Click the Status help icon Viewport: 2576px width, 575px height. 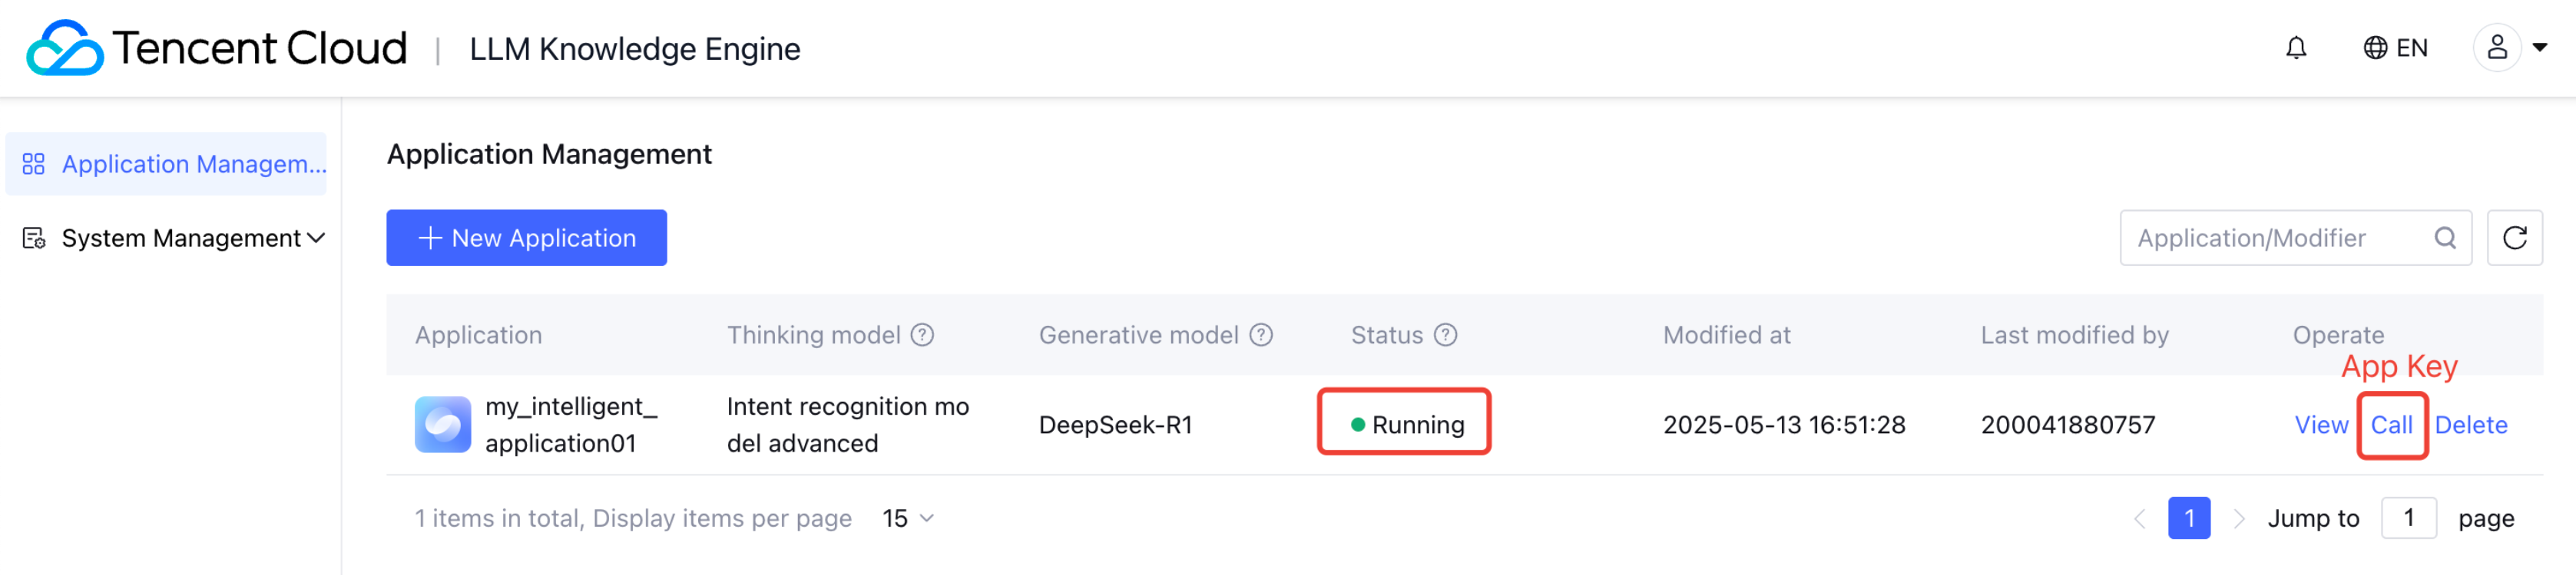tap(1445, 336)
